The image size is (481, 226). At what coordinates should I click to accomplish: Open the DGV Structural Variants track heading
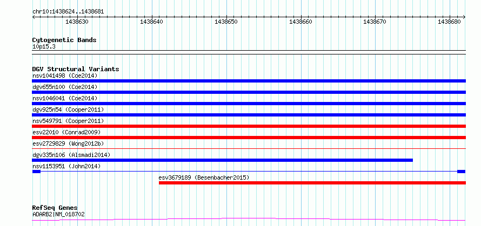pyautogui.click(x=76, y=69)
